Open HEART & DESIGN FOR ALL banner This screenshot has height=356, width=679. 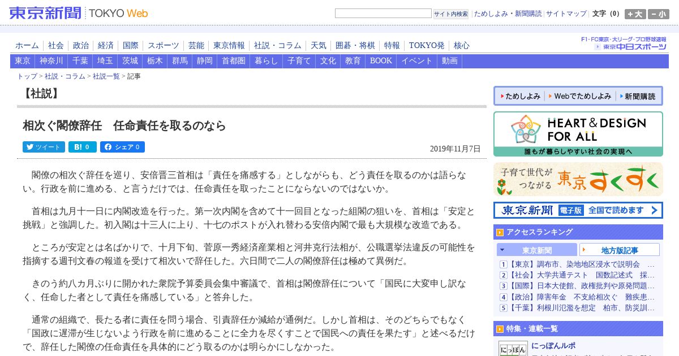point(578,134)
